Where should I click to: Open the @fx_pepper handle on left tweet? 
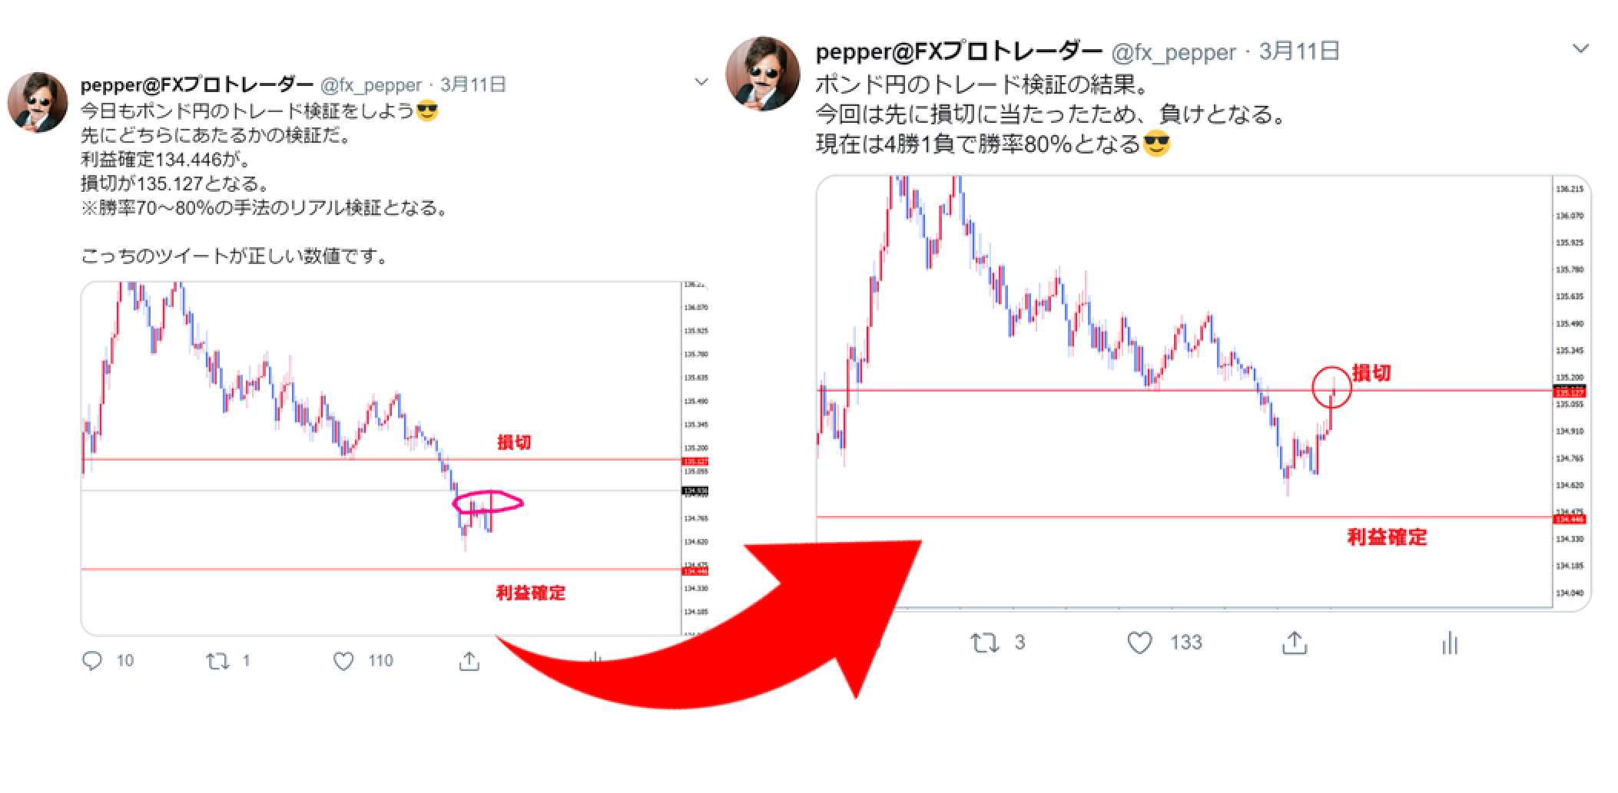(370, 85)
